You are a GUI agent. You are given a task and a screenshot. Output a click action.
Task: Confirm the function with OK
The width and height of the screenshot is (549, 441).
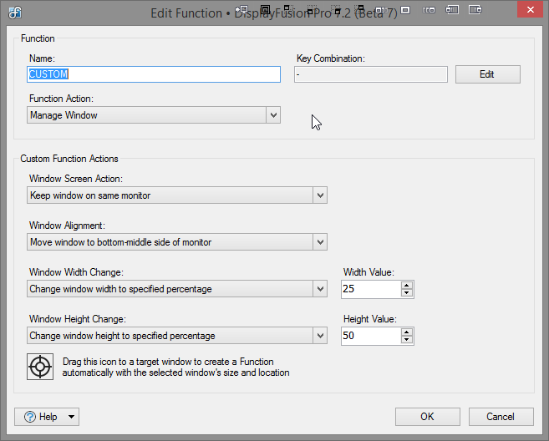pos(427,416)
